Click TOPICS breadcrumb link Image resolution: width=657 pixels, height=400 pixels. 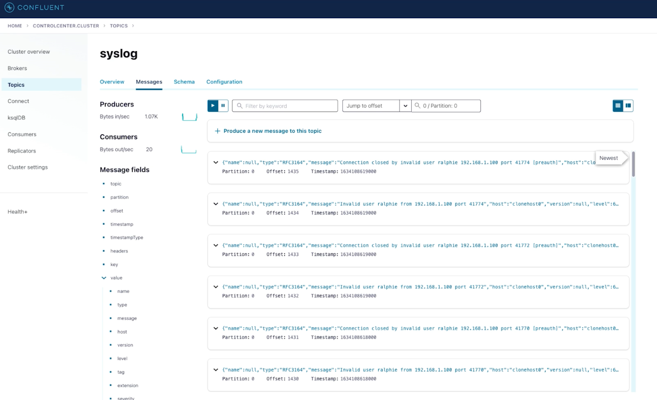tap(119, 26)
